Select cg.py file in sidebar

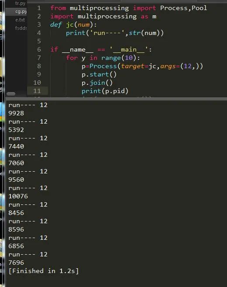[x=21, y=11]
